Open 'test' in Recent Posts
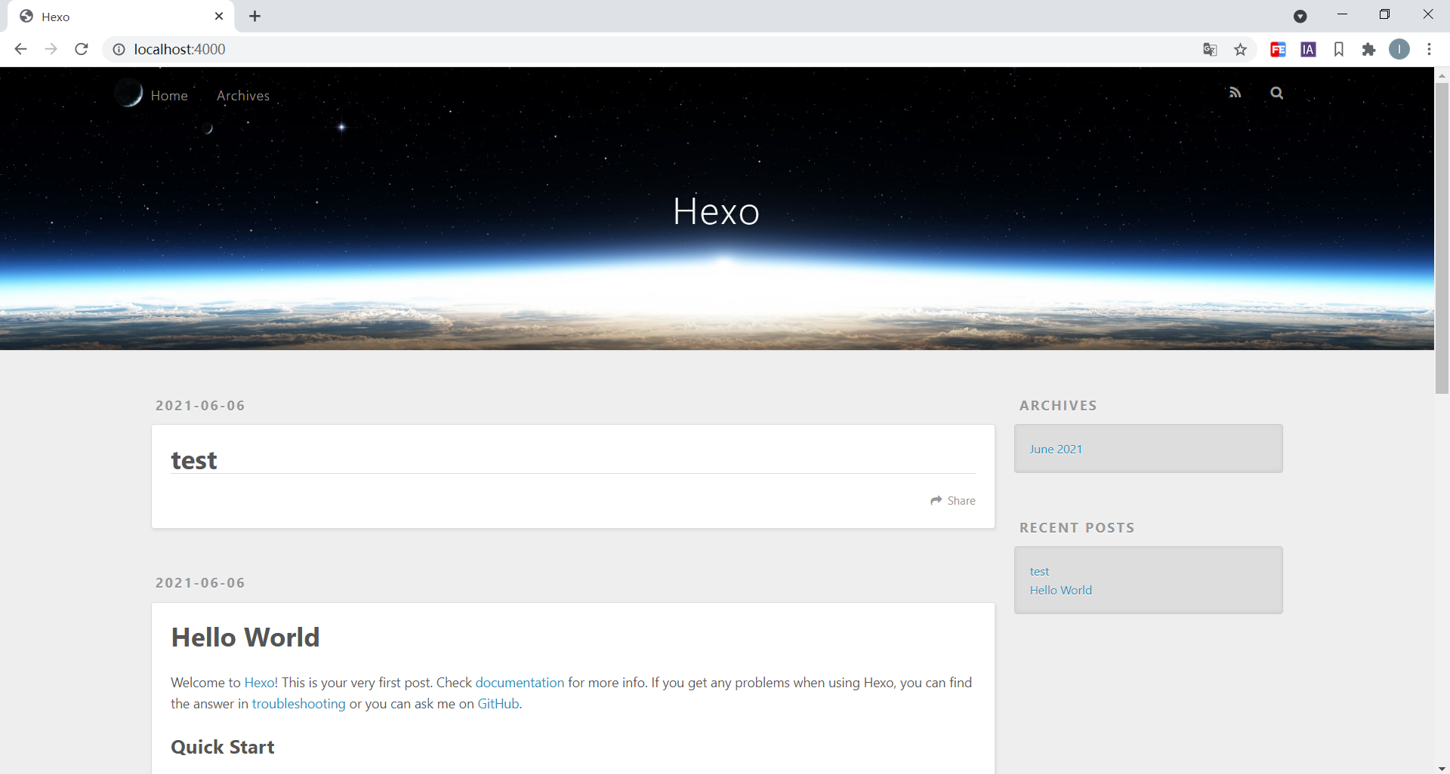1450x774 pixels. tap(1039, 571)
